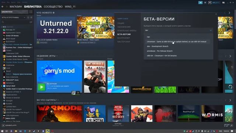This screenshot has height=133, width=236.
Task: Click ДОБАВИТЬ ИГРУ add game button
Action: pos(9,125)
